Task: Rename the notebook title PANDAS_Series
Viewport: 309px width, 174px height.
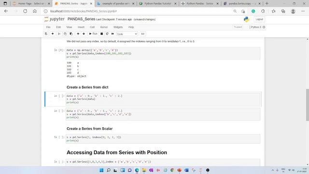Action: (x=82, y=19)
